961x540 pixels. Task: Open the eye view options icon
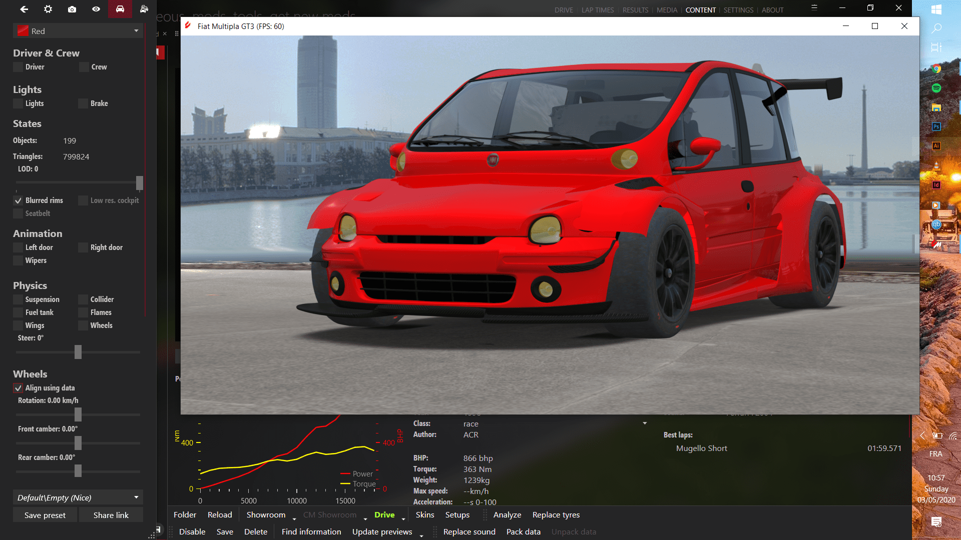tap(96, 9)
